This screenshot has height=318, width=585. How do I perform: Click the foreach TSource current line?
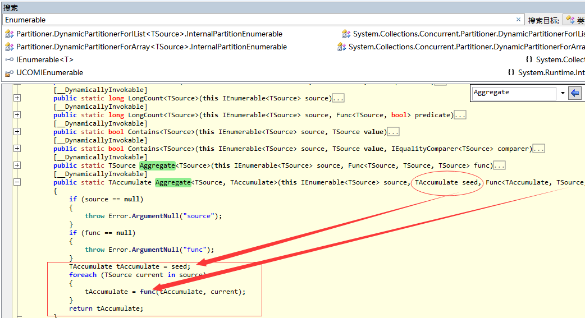pyautogui.click(x=138, y=275)
